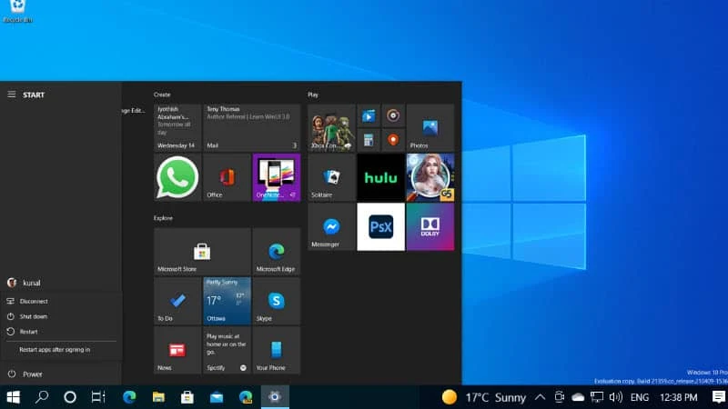Open the calendar tile showing Wednesday 14
Image resolution: width=728 pixels, height=409 pixels.
[x=177, y=127]
